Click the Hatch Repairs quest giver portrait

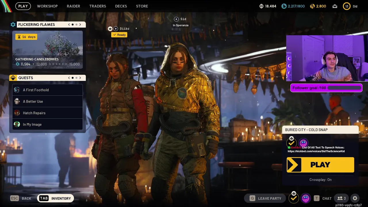pyautogui.click(x=17, y=113)
